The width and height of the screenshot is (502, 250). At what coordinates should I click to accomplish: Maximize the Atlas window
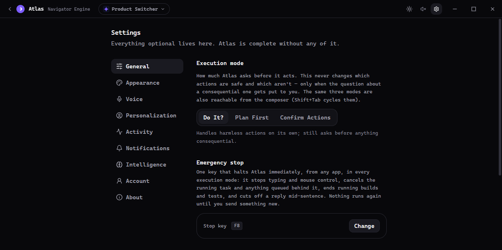[474, 9]
